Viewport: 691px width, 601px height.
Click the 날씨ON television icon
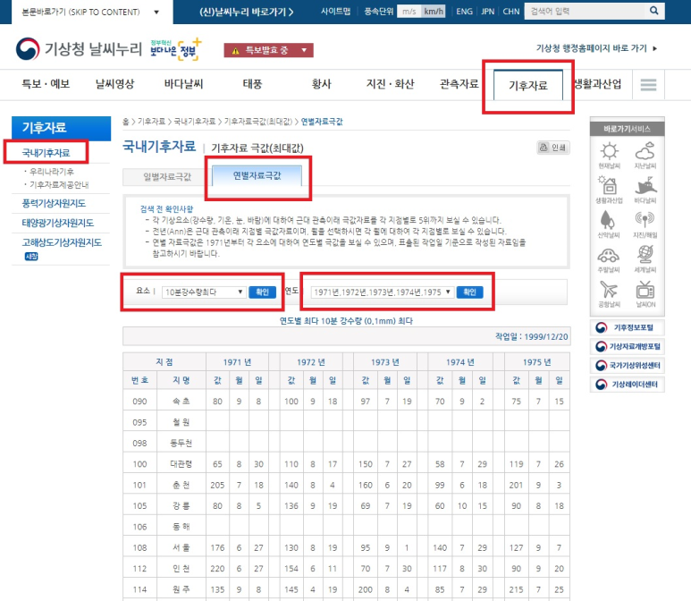click(x=646, y=291)
